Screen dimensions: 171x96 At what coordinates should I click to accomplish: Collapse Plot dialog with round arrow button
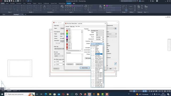click(115, 69)
